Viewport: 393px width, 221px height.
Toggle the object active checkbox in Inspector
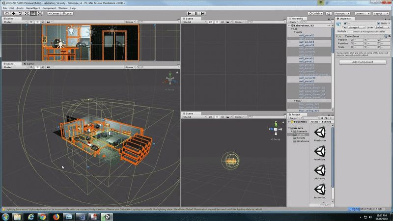pyautogui.click(x=345, y=23)
